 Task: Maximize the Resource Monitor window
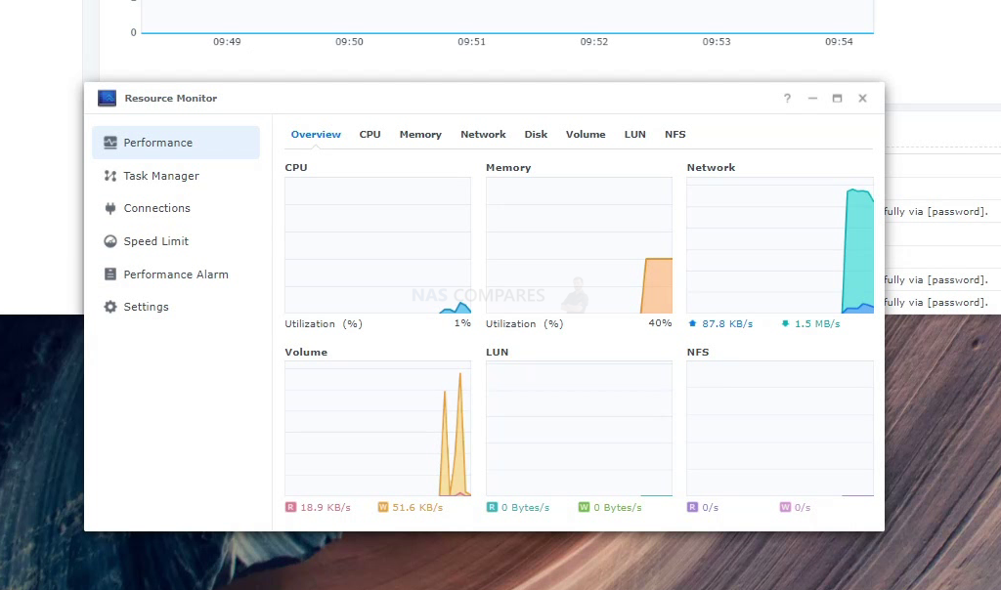tap(837, 99)
